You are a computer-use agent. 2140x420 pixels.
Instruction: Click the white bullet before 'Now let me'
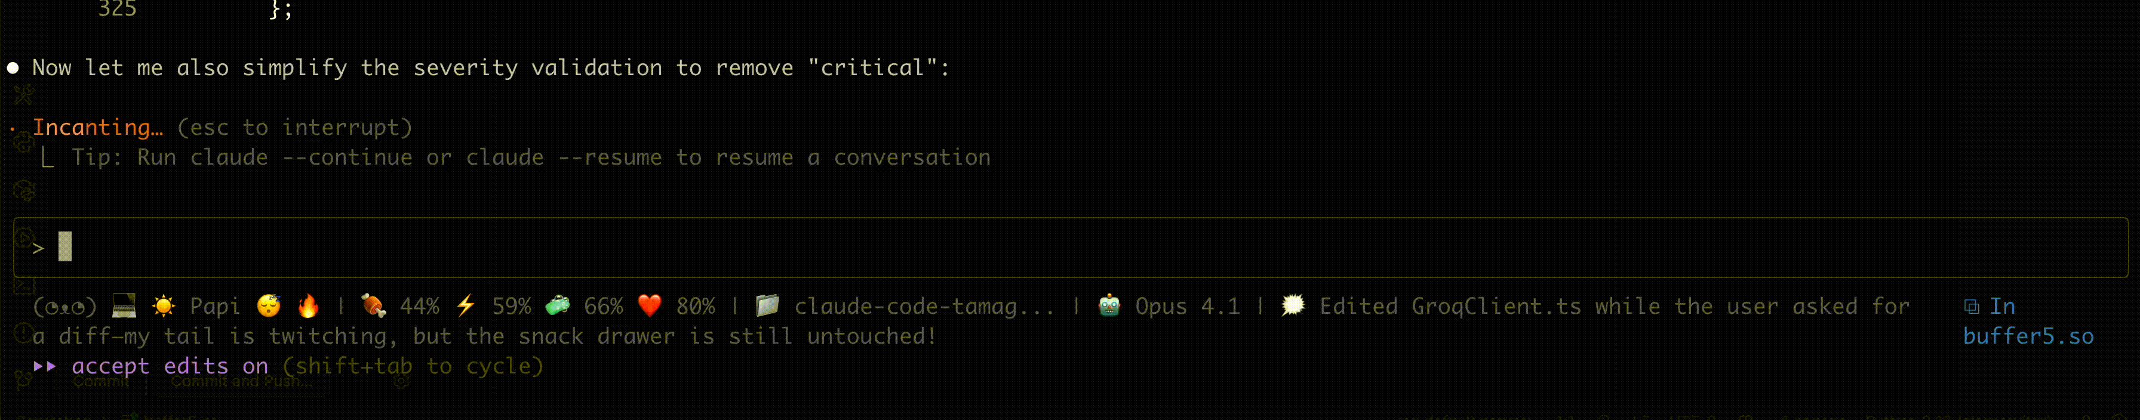coord(13,68)
